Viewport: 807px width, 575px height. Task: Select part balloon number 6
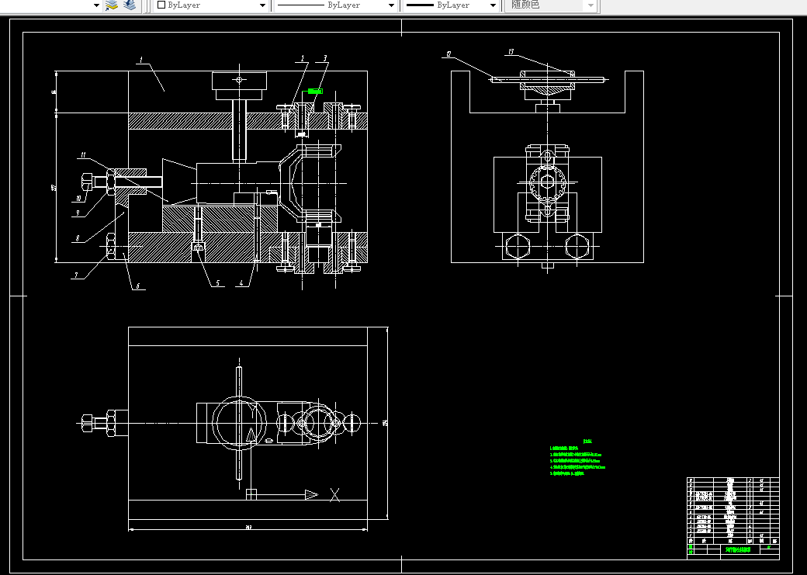click(137, 286)
